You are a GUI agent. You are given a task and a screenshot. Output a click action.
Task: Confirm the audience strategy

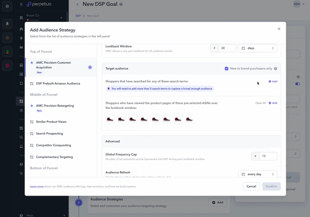271,186
